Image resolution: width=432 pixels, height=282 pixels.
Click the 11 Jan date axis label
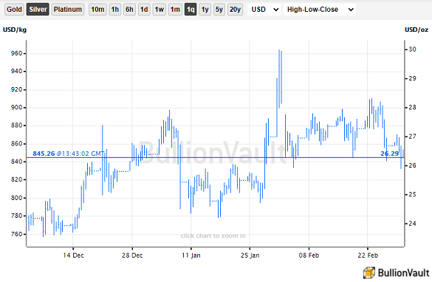191,255
